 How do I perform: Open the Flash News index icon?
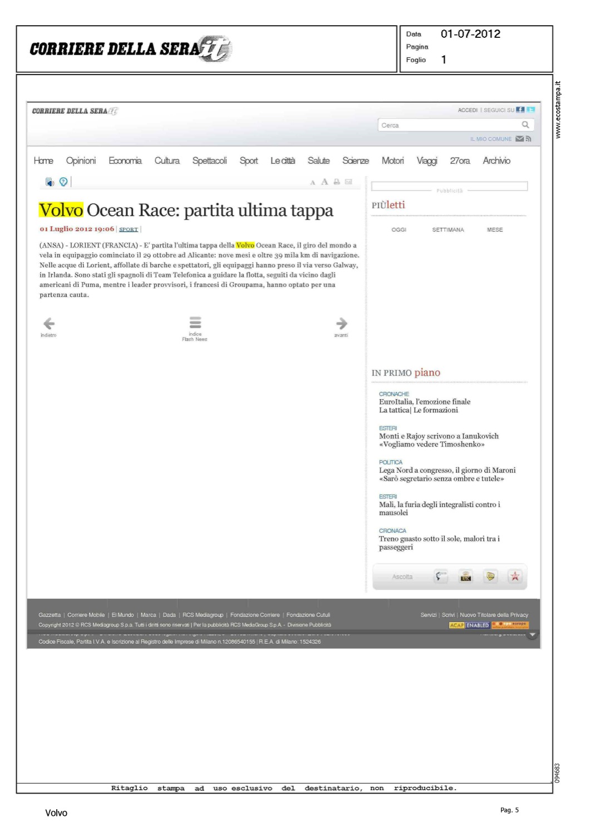coord(195,323)
